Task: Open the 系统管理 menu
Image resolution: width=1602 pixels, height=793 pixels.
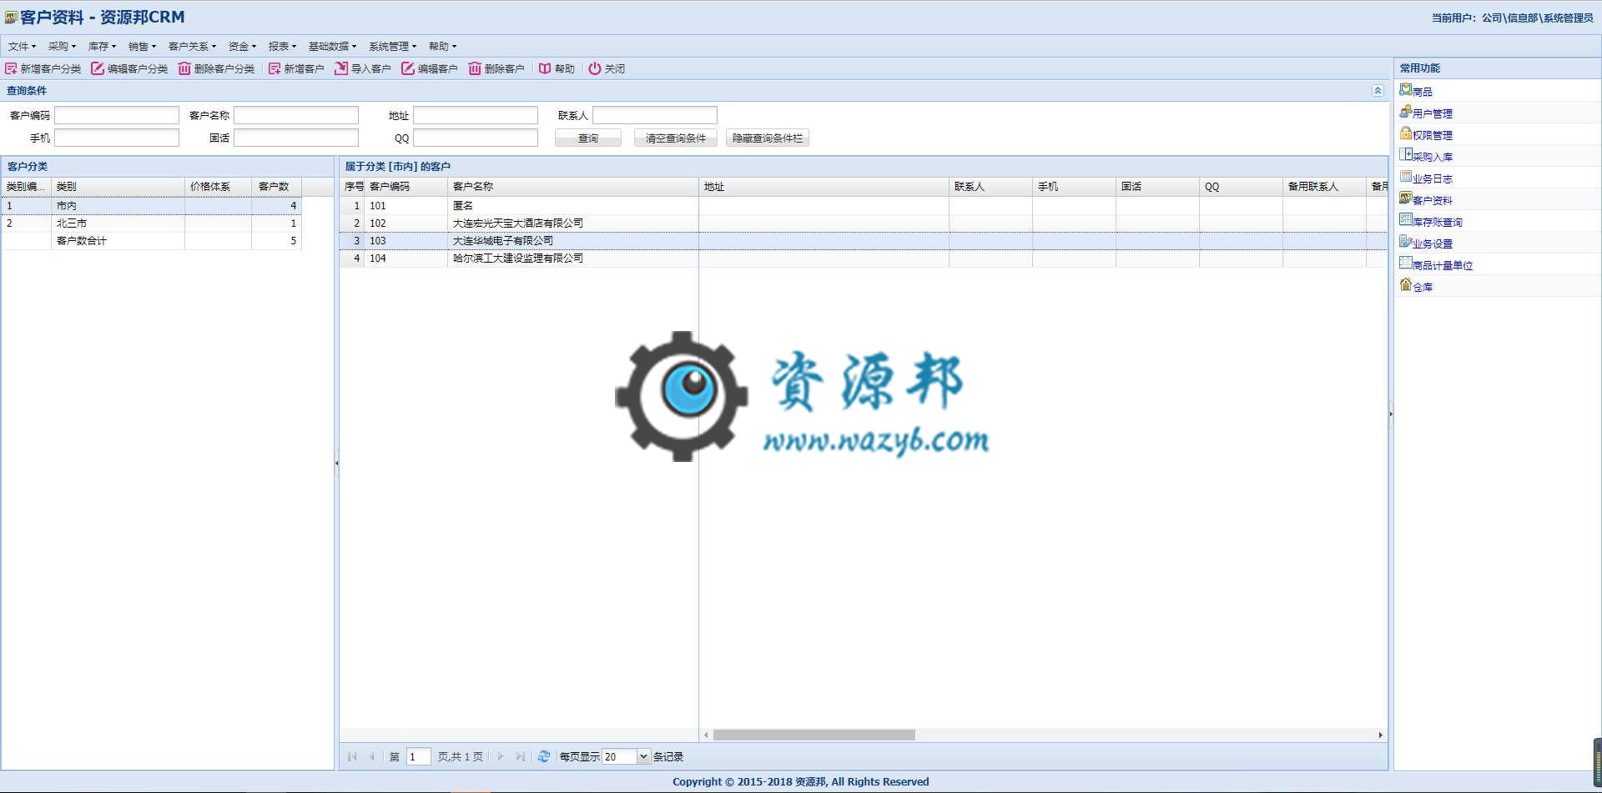Action: [x=392, y=46]
